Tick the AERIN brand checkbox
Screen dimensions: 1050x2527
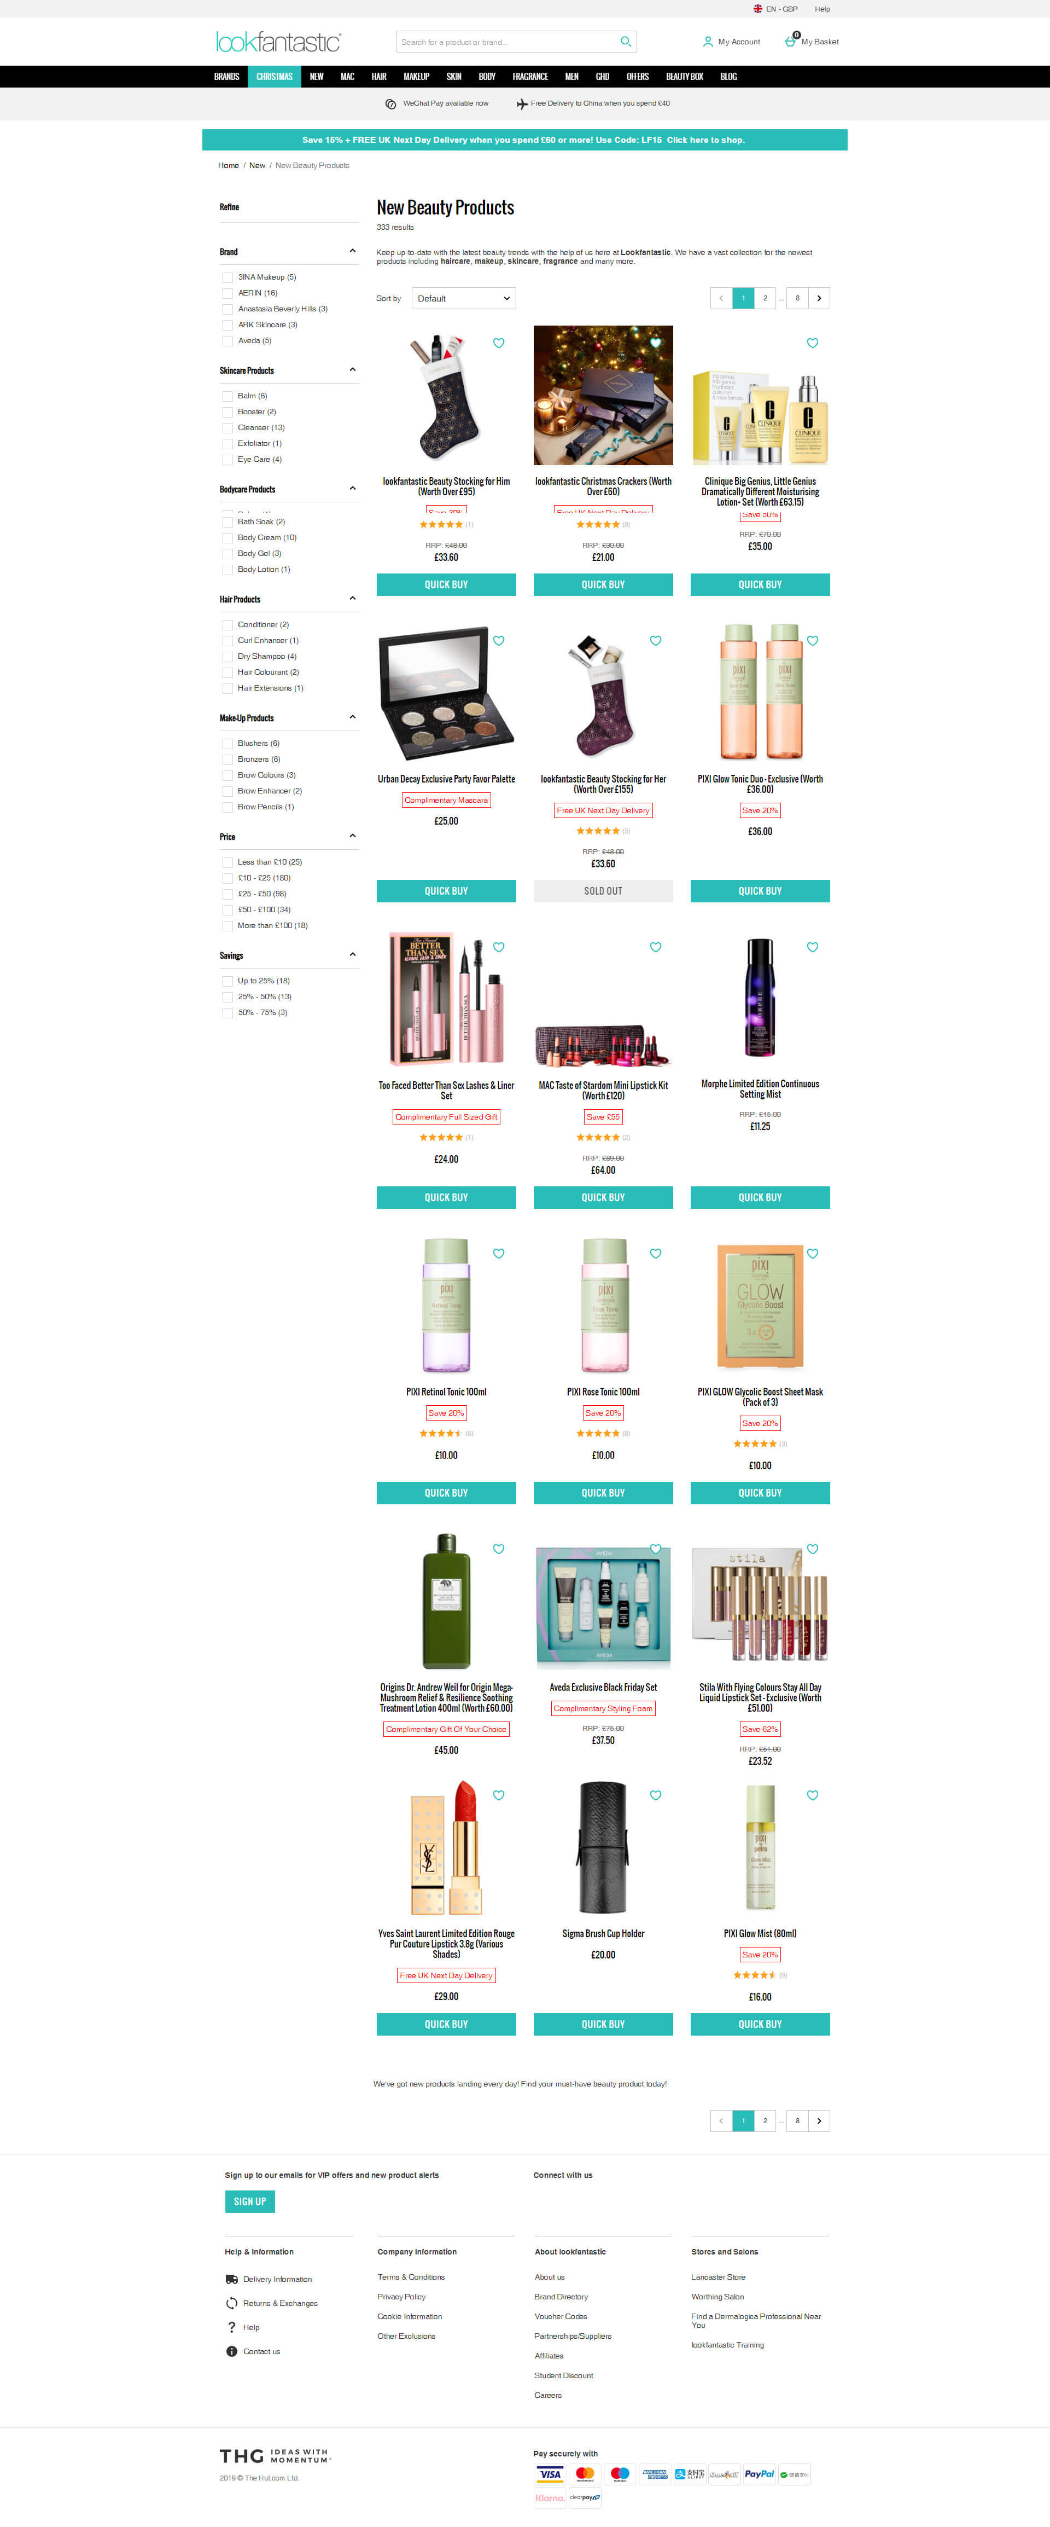click(x=227, y=293)
